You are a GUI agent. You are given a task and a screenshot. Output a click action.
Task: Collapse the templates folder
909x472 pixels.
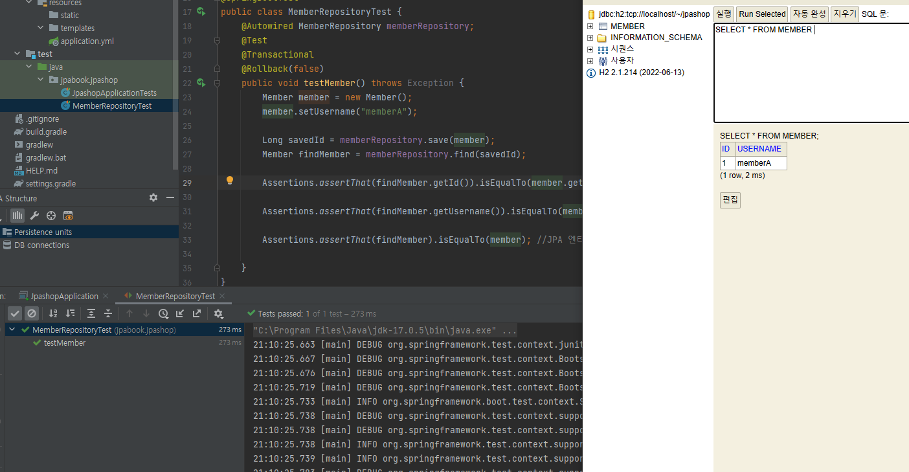click(x=40, y=28)
